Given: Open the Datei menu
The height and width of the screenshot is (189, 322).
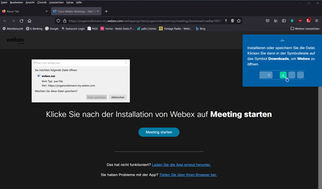Looking at the screenshot, I should point(4,3).
